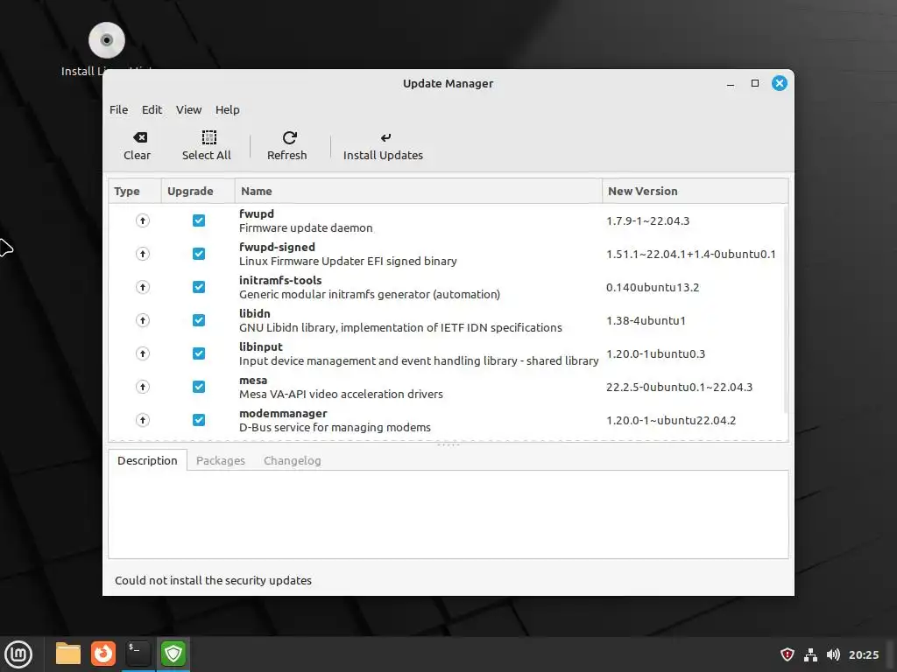
Task: Click Install Updates button
Action: pyautogui.click(x=384, y=146)
